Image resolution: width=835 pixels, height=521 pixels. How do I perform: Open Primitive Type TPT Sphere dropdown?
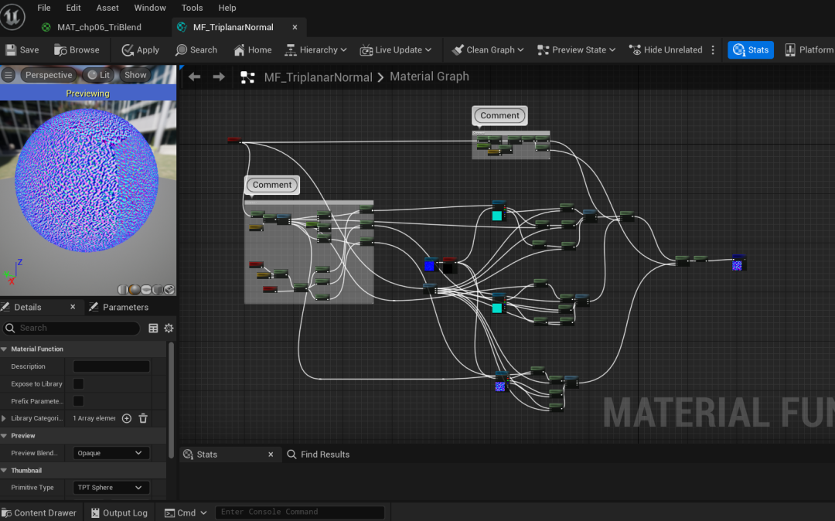click(x=111, y=488)
